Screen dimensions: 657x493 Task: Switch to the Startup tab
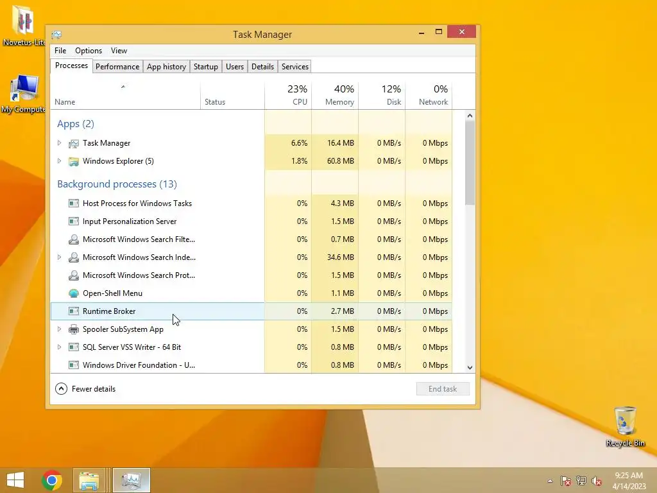pyautogui.click(x=206, y=67)
